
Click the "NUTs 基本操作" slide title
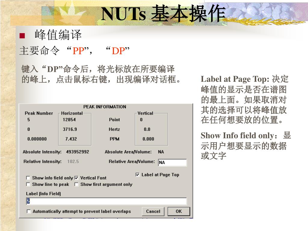[x=163, y=13]
